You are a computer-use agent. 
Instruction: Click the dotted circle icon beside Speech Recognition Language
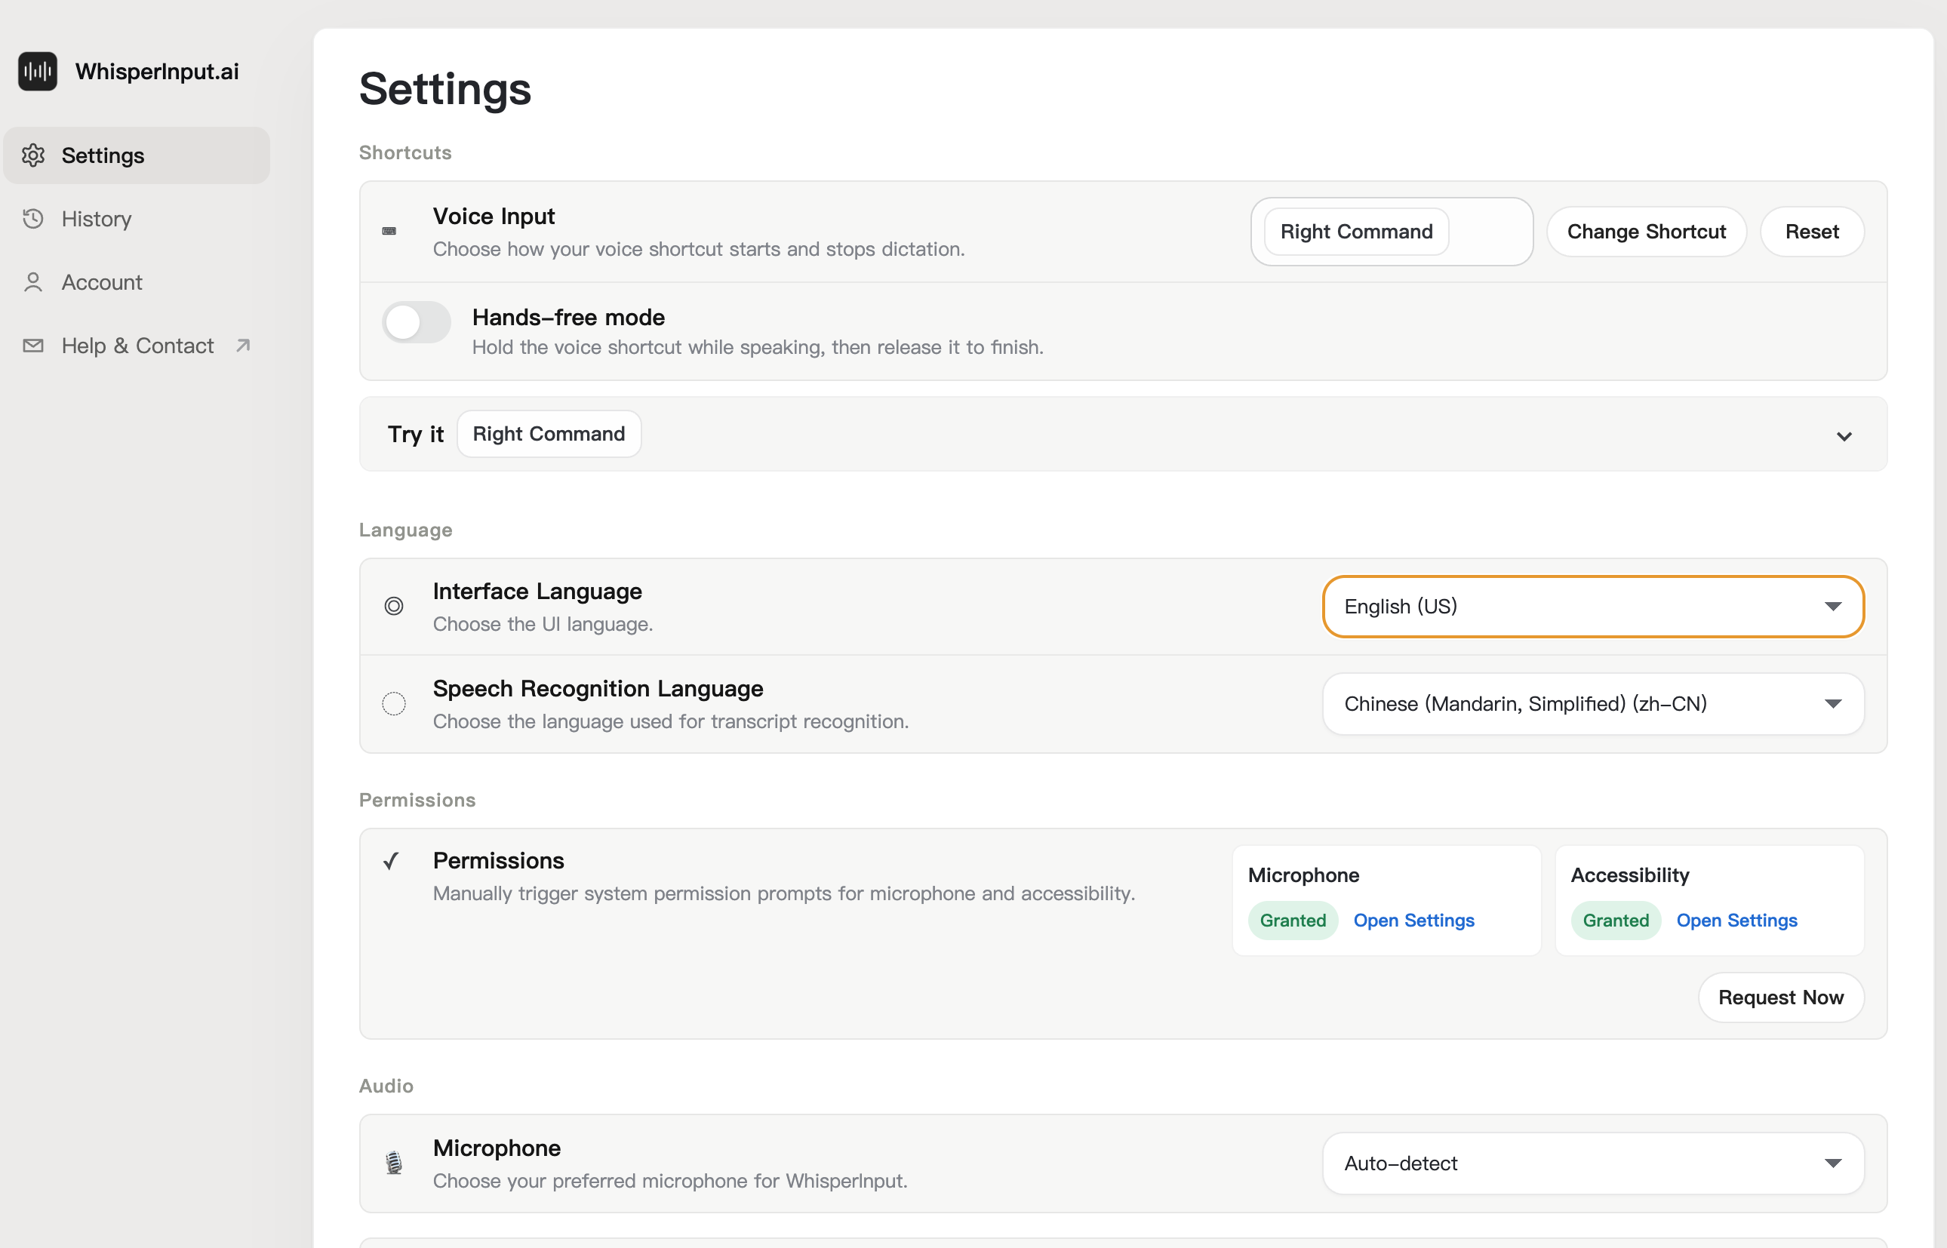click(394, 703)
